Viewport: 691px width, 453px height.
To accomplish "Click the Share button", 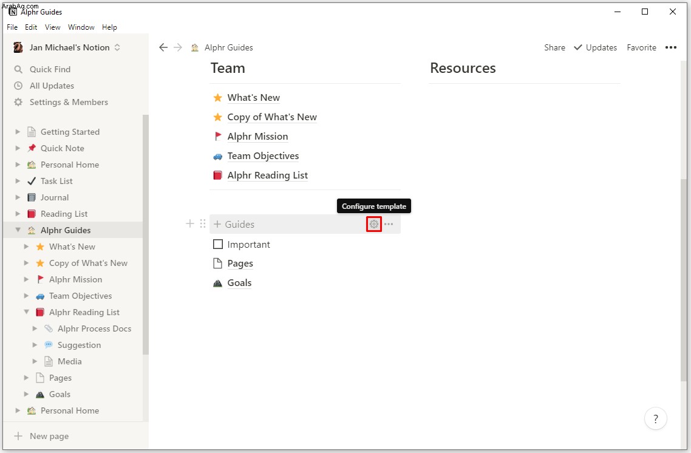I will pos(554,47).
